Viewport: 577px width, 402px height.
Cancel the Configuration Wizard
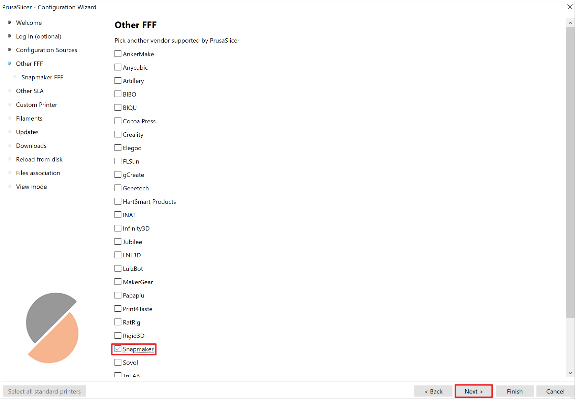[555, 391]
